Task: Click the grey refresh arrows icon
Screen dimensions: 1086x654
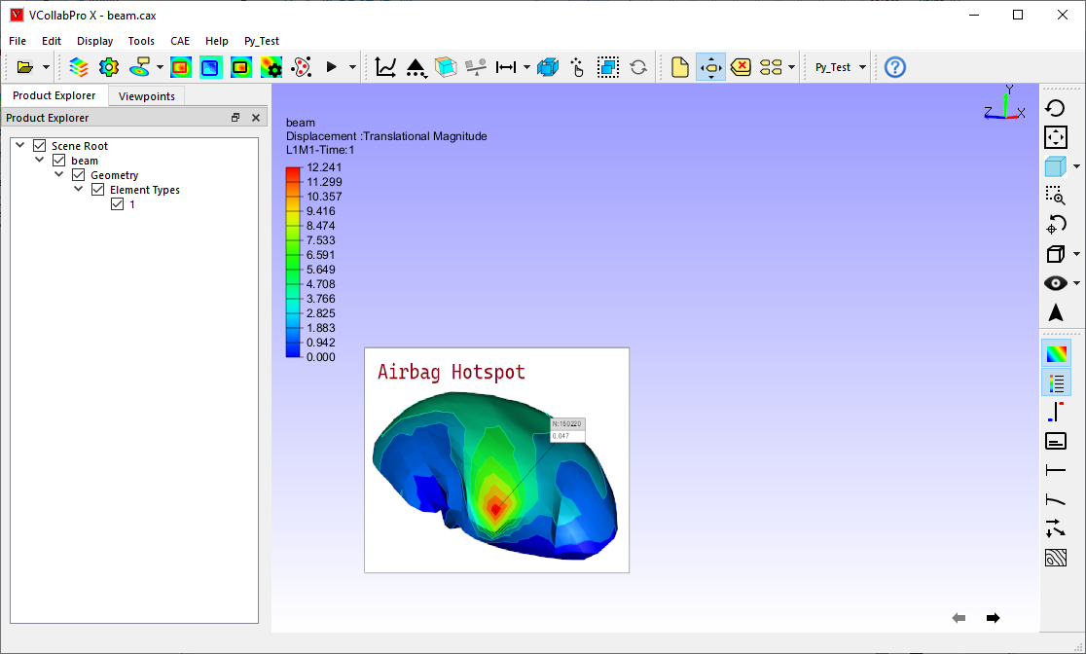Action: pyautogui.click(x=638, y=67)
